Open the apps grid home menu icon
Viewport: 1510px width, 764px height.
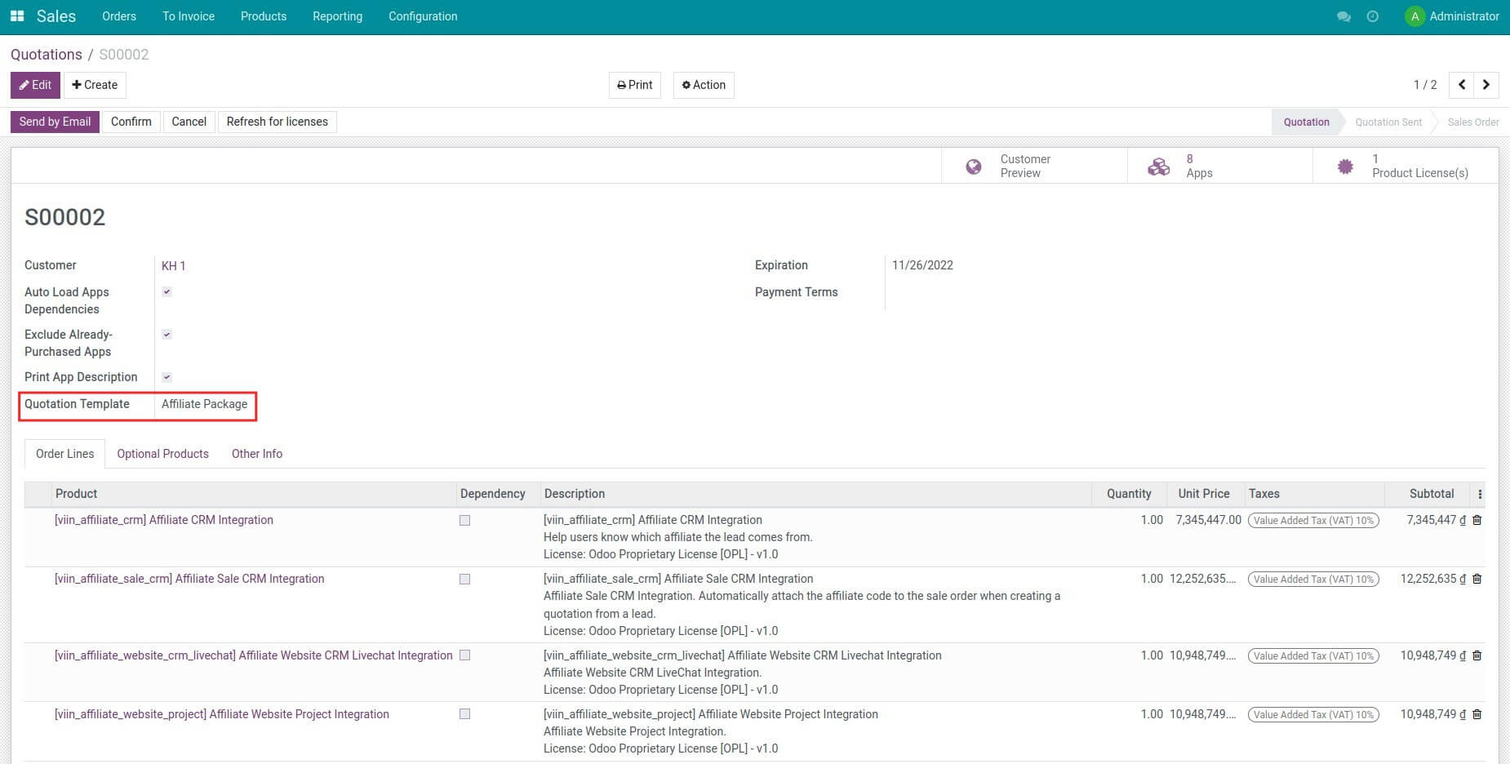[x=17, y=16]
